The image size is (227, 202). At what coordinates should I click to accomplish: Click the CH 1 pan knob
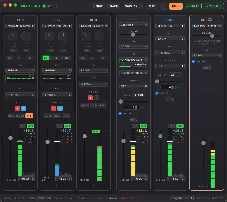pyautogui.click(x=27, y=36)
